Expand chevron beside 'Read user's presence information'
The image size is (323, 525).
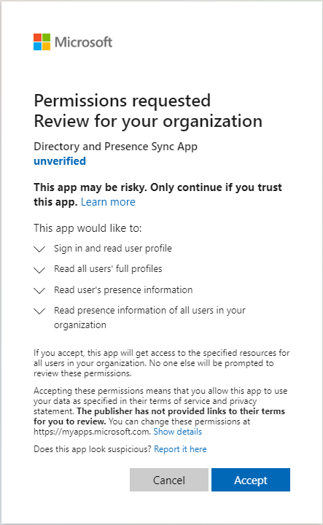pyautogui.click(x=39, y=291)
